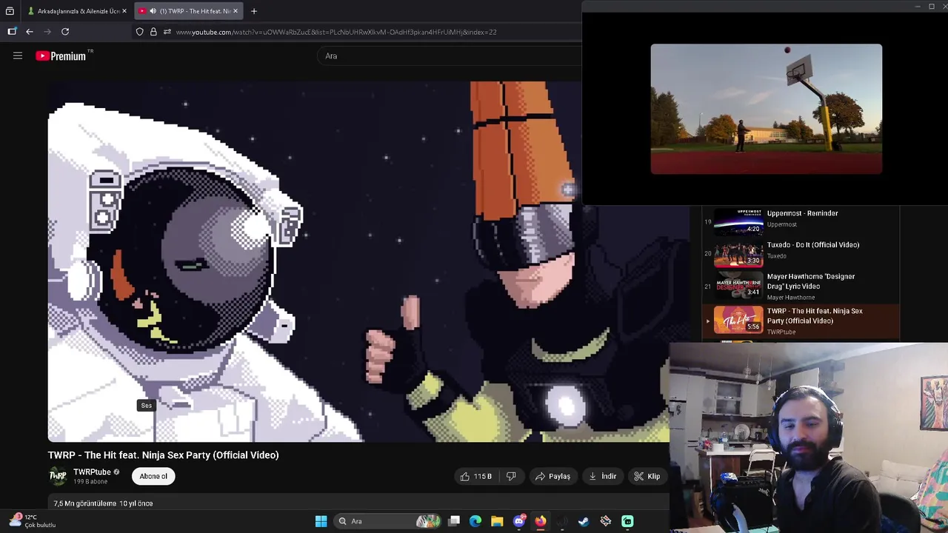Open File Explorer from taskbar
Screen dimensions: 948x533
pyautogui.click(x=497, y=521)
